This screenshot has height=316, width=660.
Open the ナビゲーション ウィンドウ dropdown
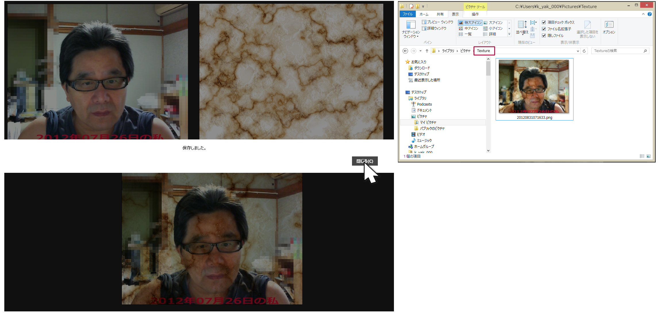click(411, 29)
